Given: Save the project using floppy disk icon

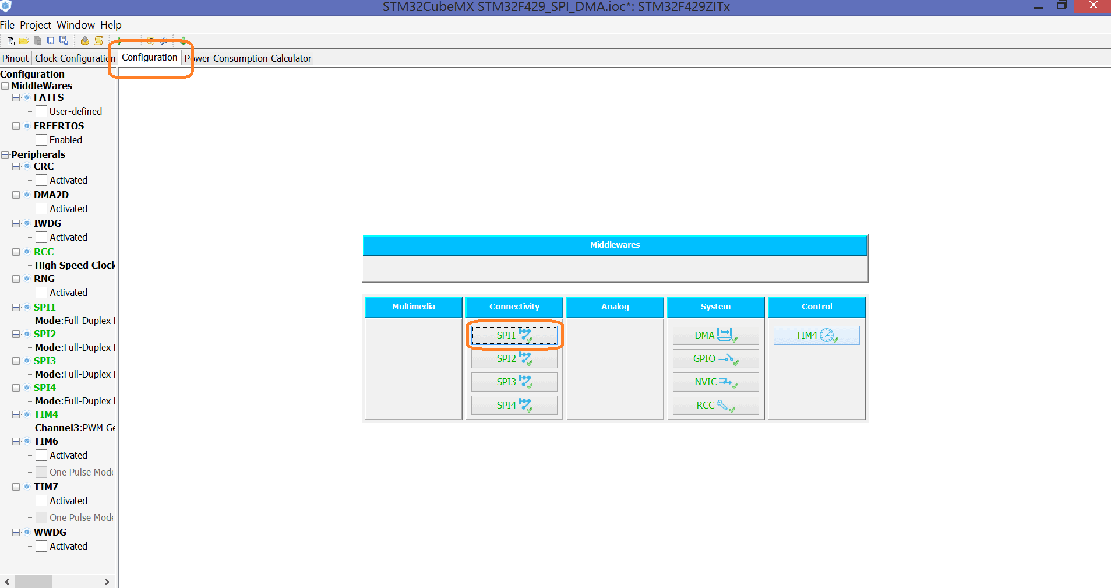Looking at the screenshot, I should point(51,41).
